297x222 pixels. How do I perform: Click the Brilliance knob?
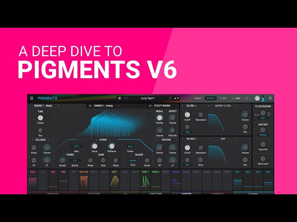pos(111,146)
